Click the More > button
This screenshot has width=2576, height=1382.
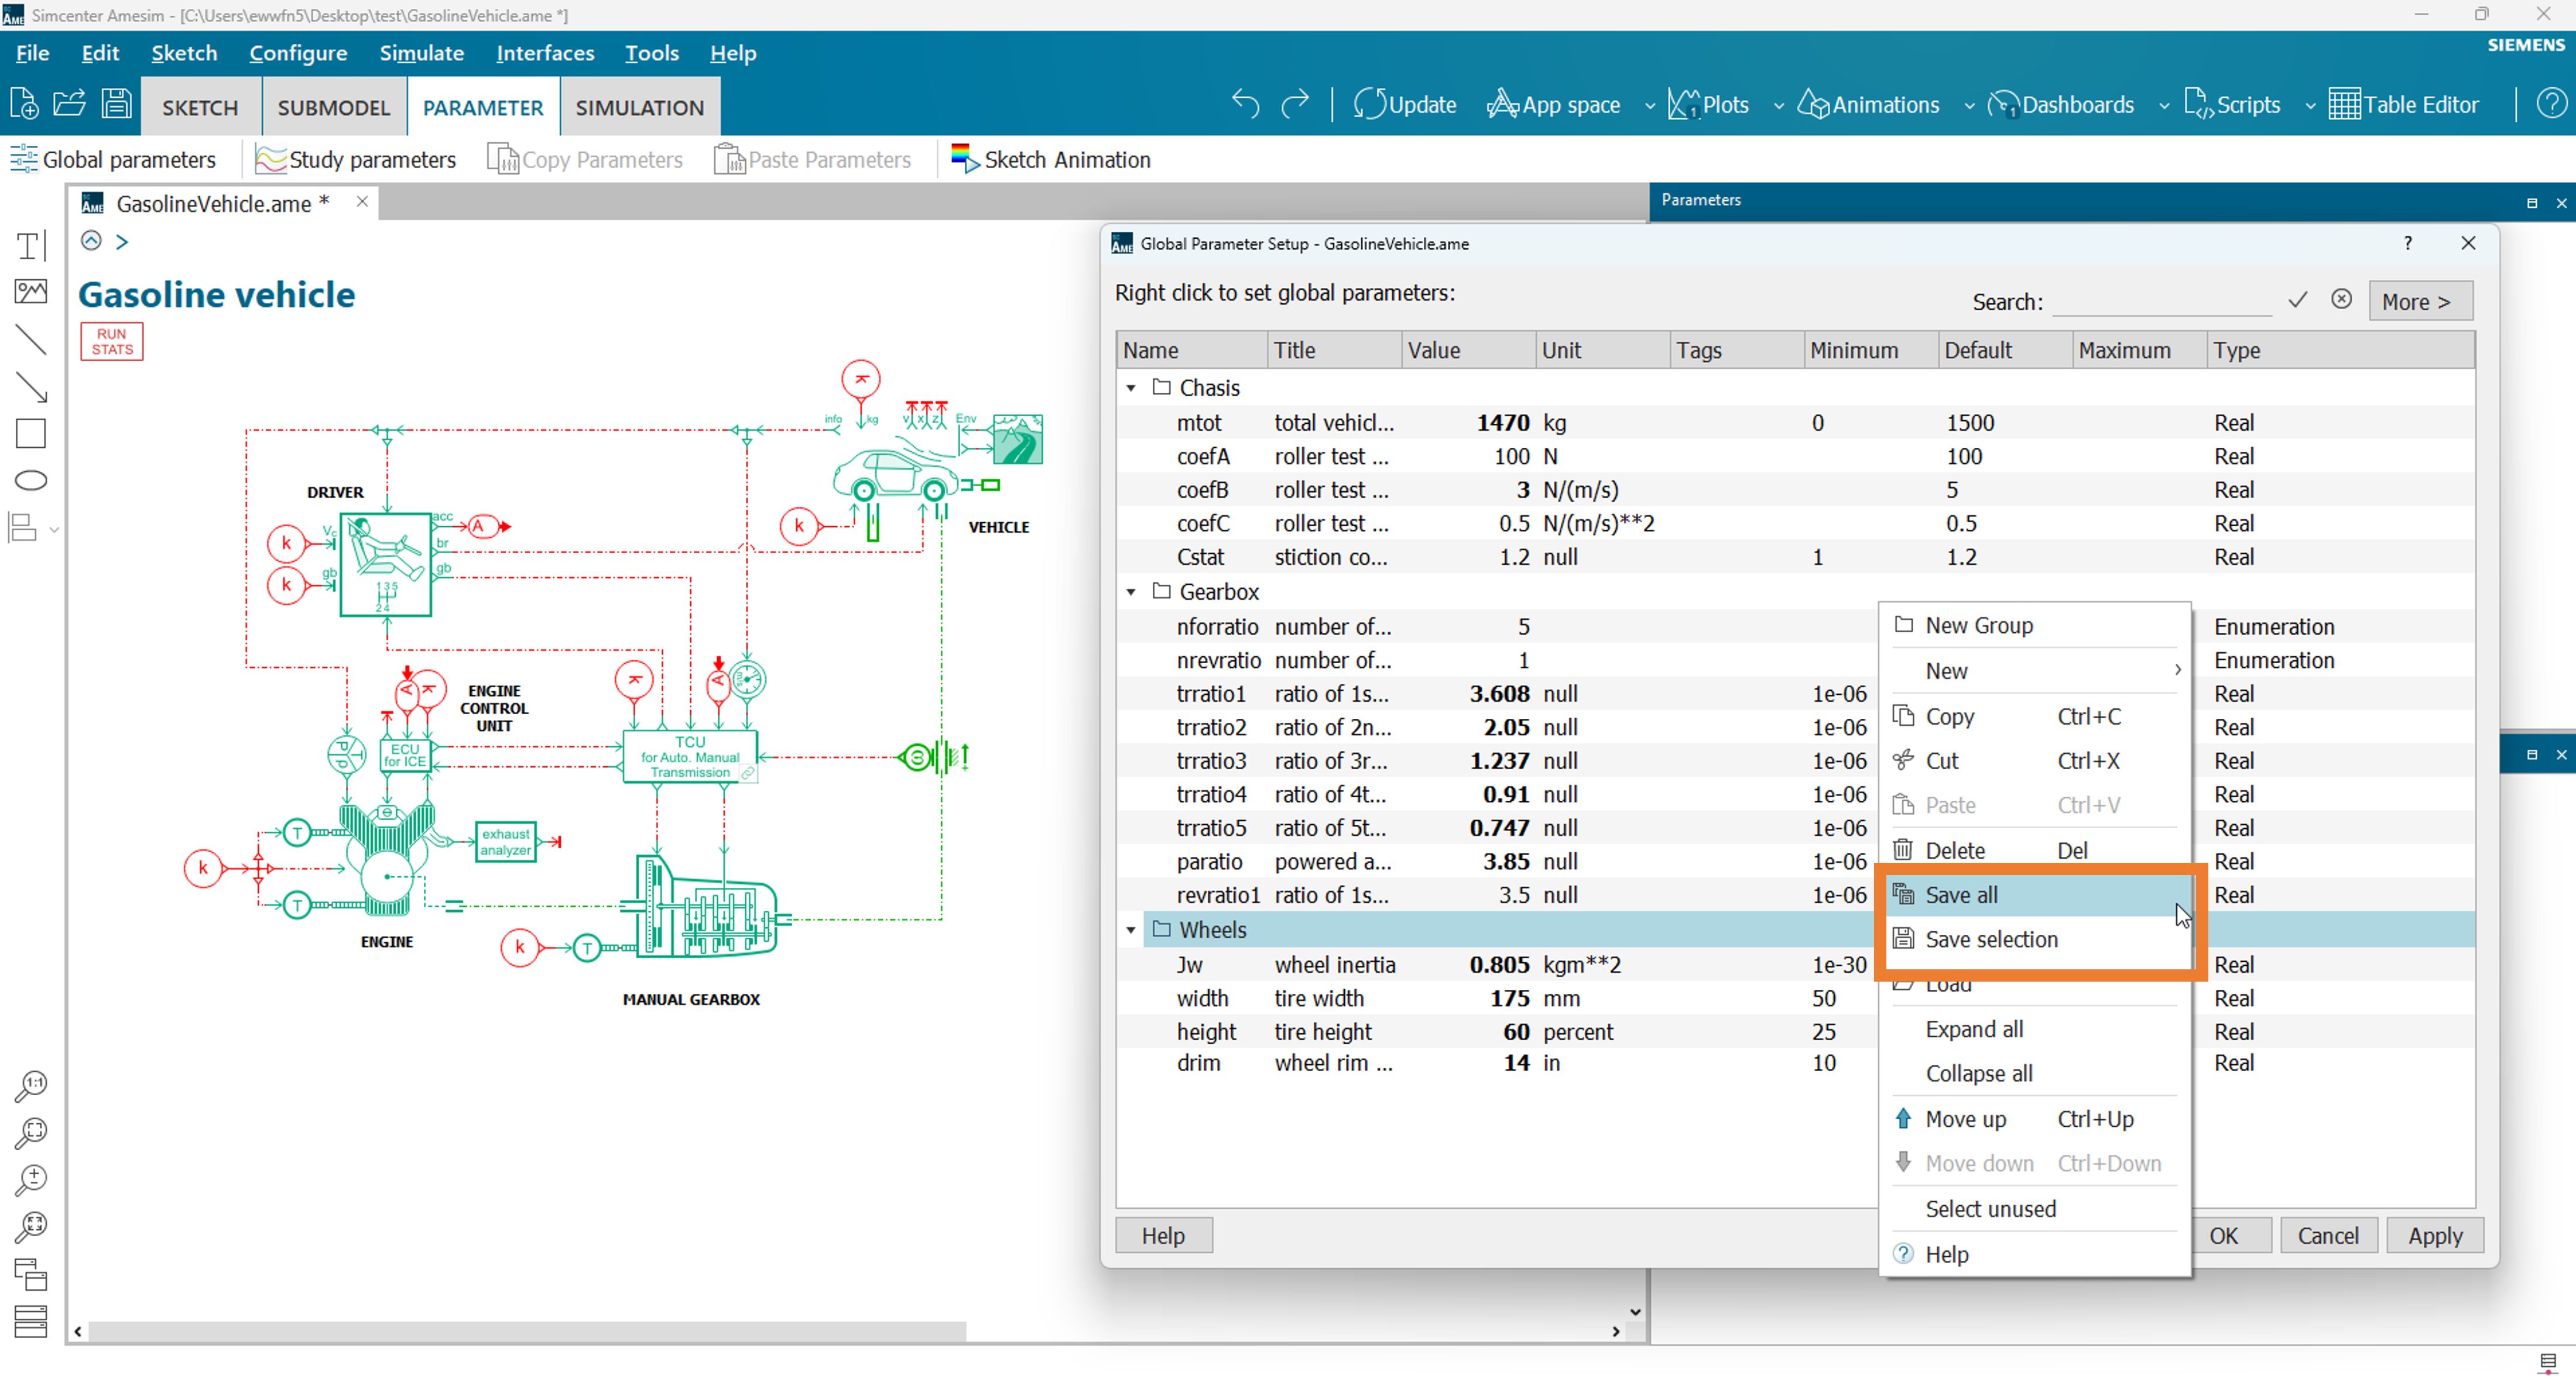click(x=2419, y=301)
